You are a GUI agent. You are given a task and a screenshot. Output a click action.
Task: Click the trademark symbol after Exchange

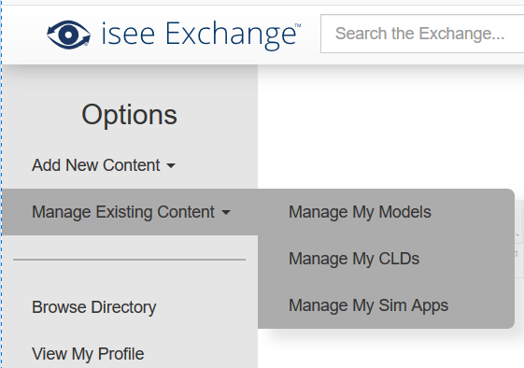[x=297, y=25]
